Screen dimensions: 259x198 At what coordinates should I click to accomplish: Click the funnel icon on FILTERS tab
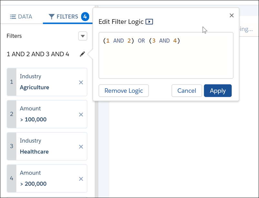tap(52, 16)
